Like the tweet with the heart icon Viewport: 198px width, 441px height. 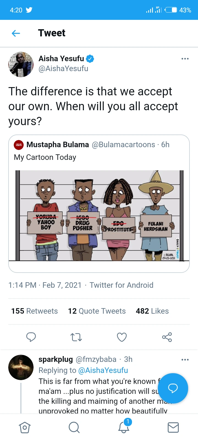pos(122,337)
